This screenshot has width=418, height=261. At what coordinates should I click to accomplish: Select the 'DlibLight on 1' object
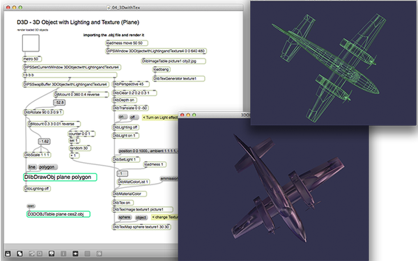point(125,136)
